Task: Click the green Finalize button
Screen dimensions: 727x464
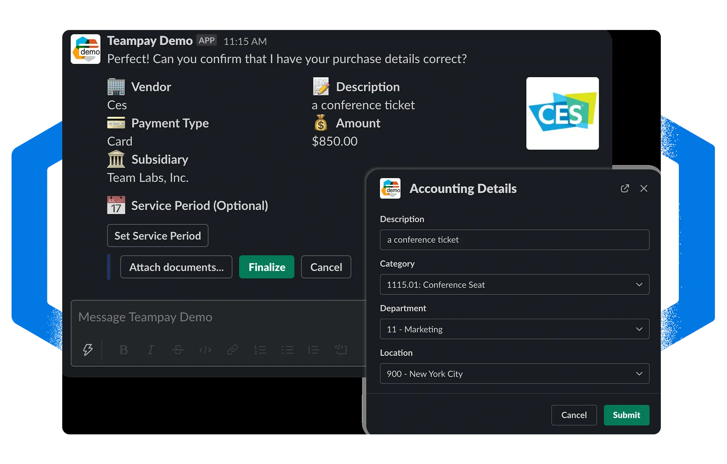Action: click(x=267, y=267)
